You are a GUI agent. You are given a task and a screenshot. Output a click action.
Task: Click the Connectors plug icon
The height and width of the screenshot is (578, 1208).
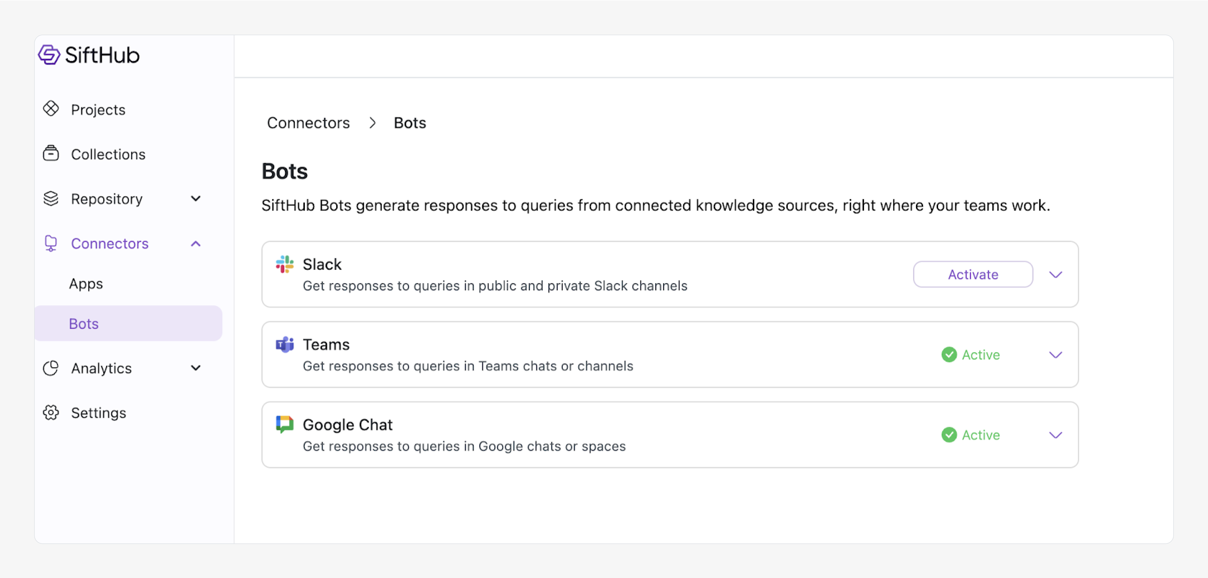click(x=51, y=243)
